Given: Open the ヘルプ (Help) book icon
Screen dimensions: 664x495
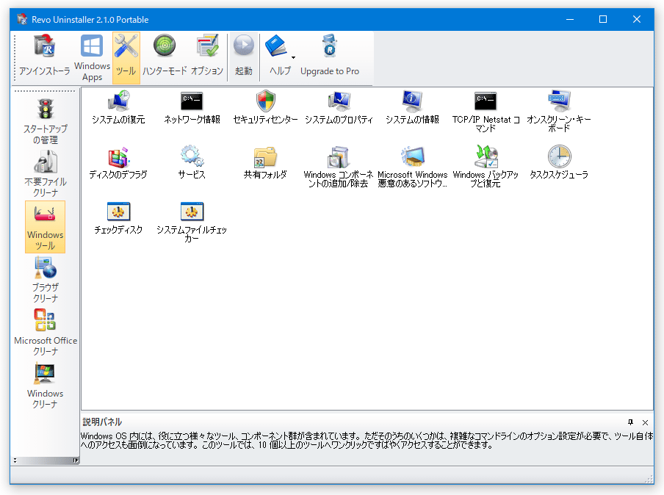Looking at the screenshot, I should pyautogui.click(x=276, y=46).
